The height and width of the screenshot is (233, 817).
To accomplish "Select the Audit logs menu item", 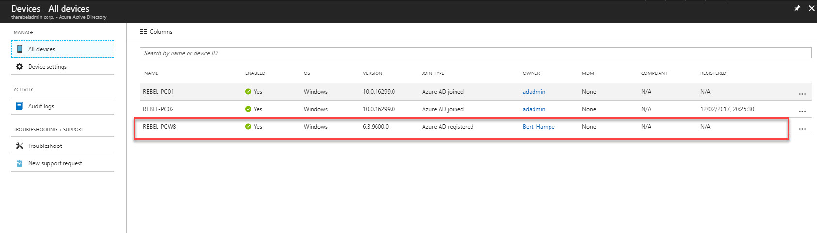I will 63,106.
